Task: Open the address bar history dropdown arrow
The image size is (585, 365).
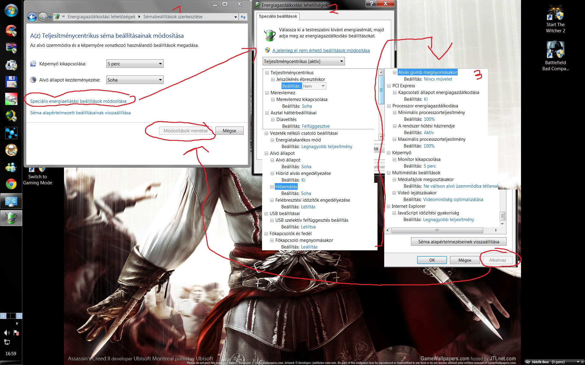Action: 236,17
